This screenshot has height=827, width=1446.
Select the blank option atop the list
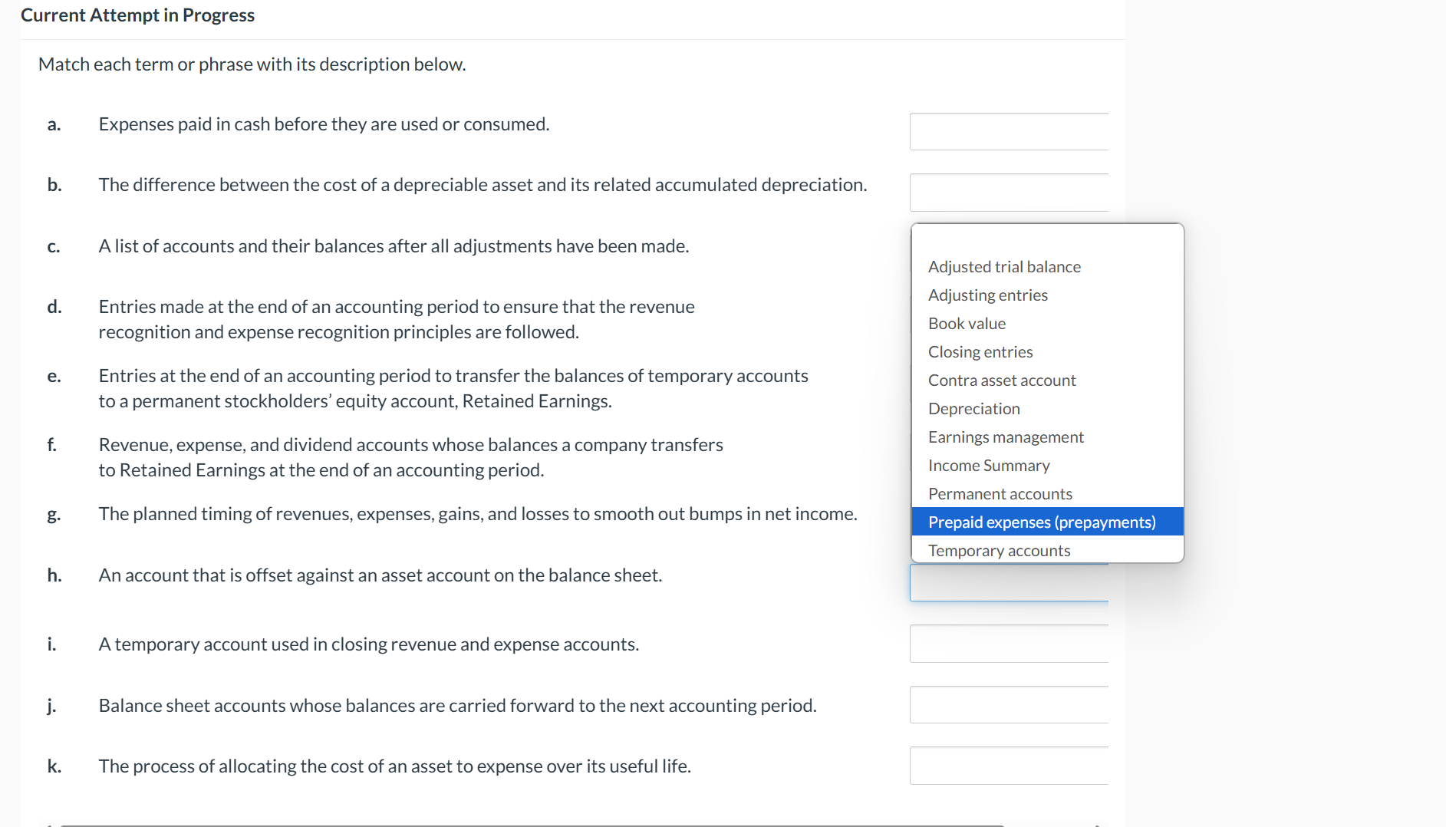click(x=1047, y=239)
